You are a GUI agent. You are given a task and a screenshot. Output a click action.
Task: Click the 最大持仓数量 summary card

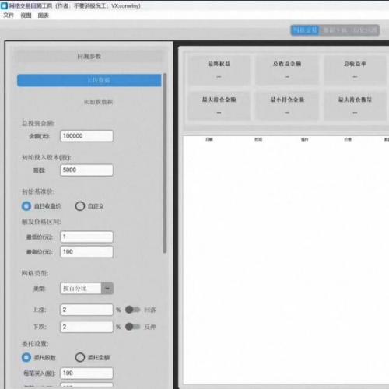[x=355, y=106]
